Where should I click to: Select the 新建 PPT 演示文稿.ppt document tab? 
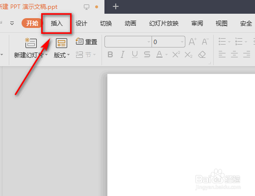tap(52, 7)
